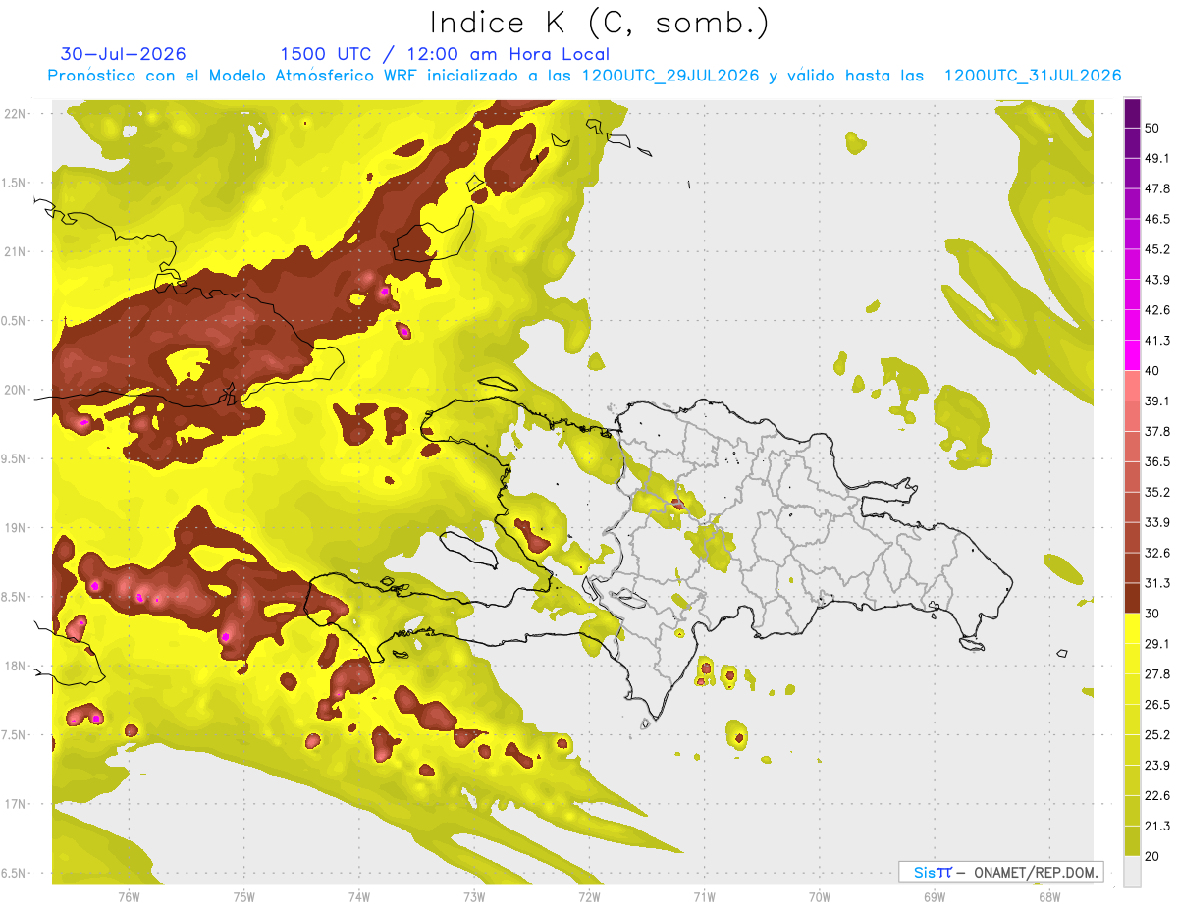Viewport: 1178px width, 910px height.
Task: Select the "30" threshold on the color scale
Action: 1151,614
